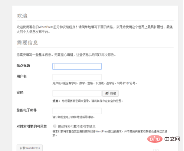Enable 建议搜索引擎不索引本站点 checkbox
The width and height of the screenshot is (184, 151).
point(55,126)
